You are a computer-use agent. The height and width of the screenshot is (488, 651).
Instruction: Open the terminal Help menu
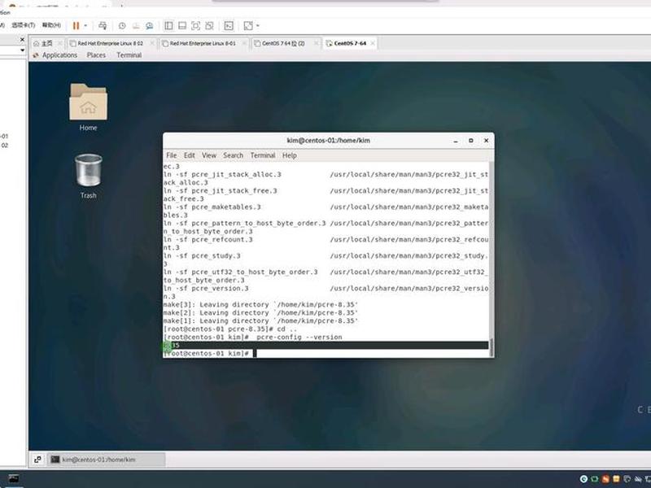pos(290,155)
